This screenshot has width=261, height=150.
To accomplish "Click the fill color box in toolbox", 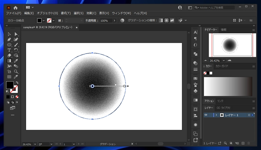I will [x=10, y=85].
